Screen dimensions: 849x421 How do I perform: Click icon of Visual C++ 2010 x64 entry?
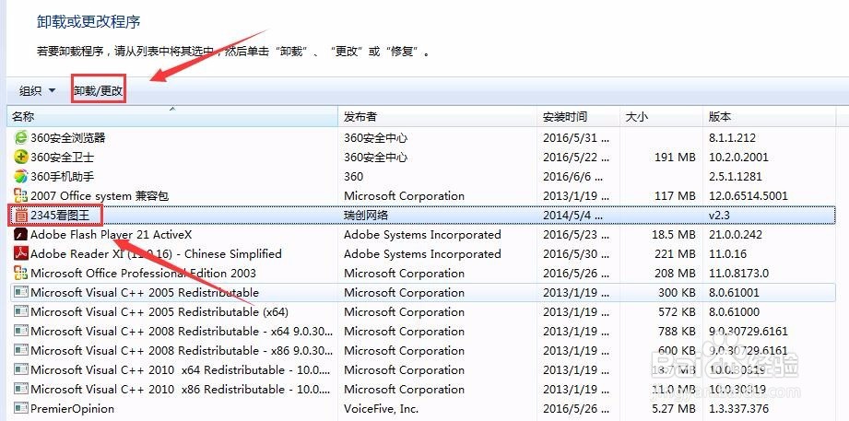pos(20,370)
